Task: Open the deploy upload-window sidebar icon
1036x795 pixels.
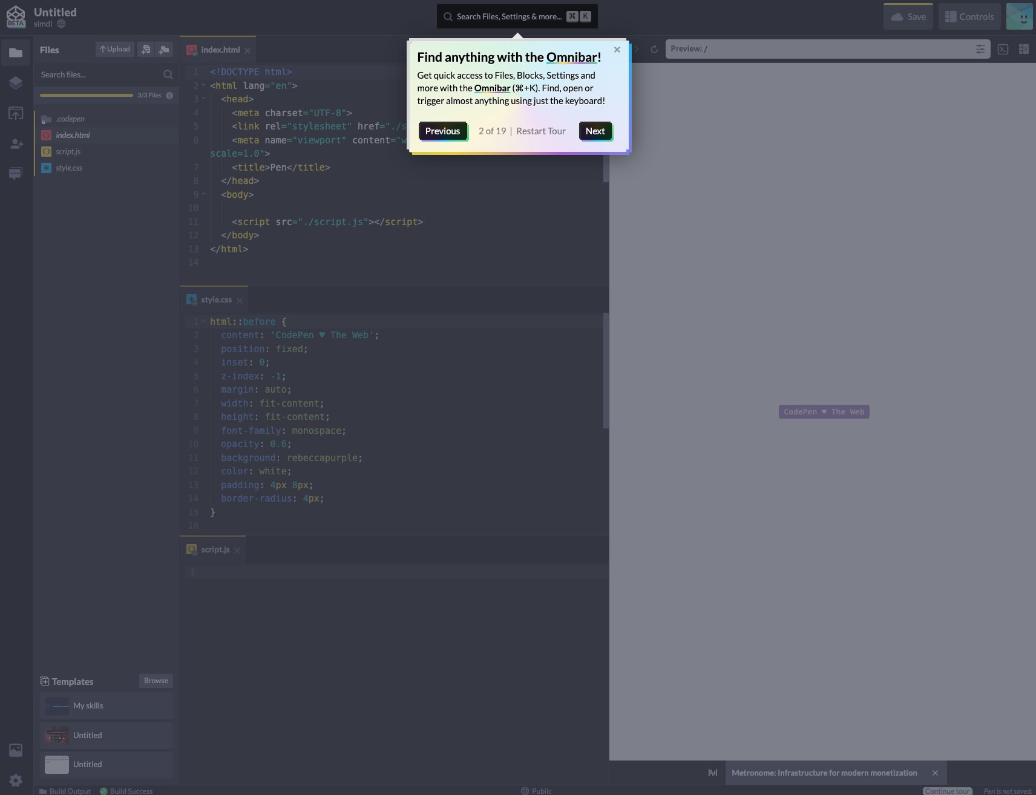Action: 16,113
